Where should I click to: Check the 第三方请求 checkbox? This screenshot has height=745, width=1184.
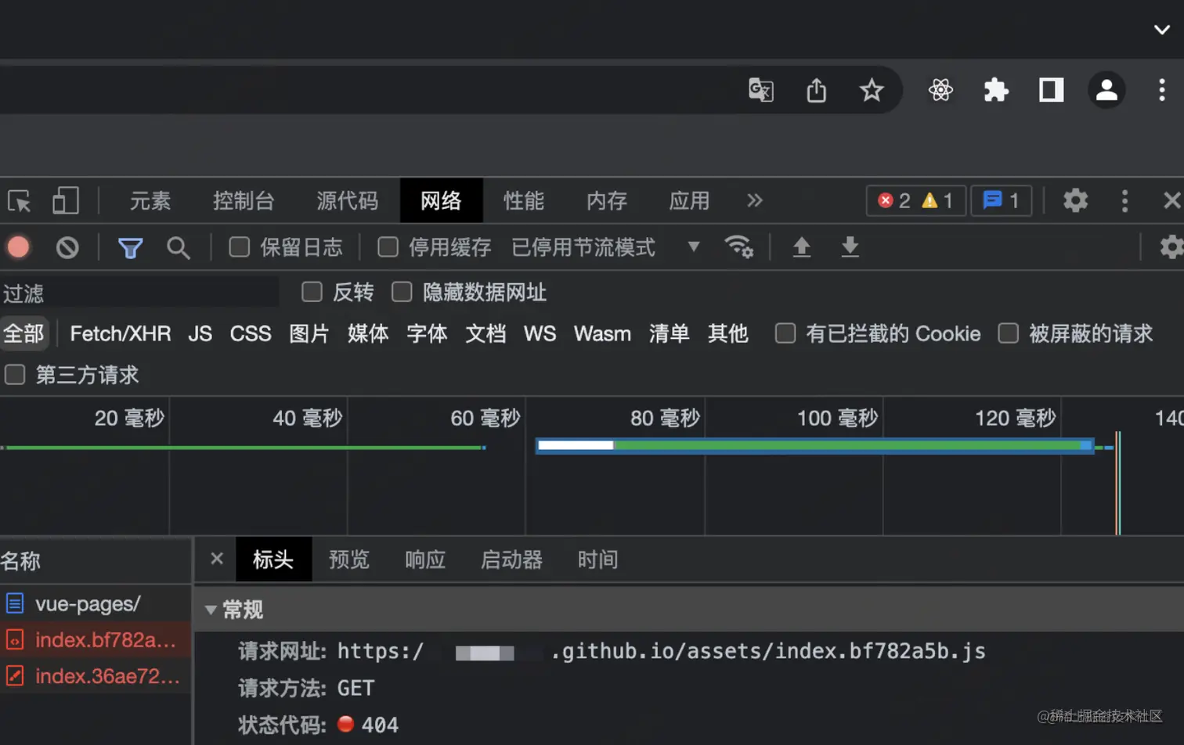point(15,374)
